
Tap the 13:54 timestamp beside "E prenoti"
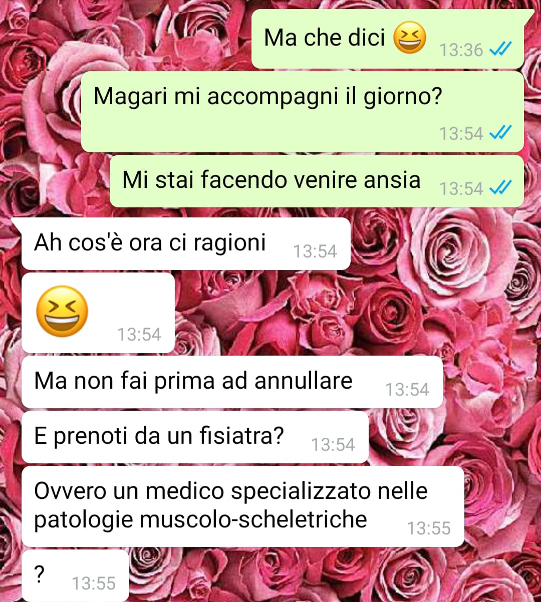[333, 445]
